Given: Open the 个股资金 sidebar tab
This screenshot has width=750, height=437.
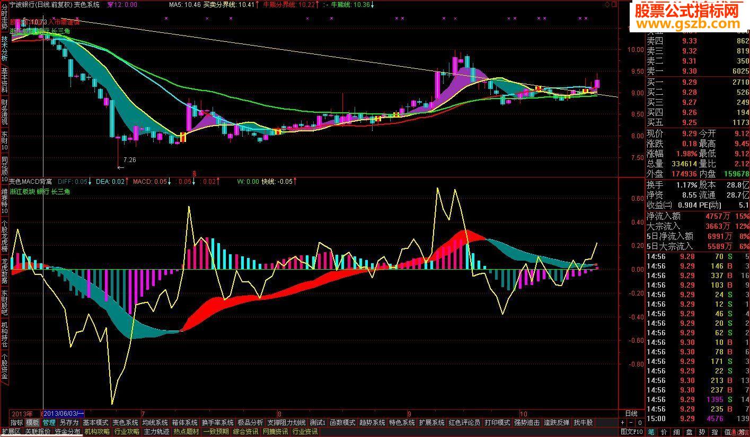Looking at the screenshot, I should [x=4, y=366].
